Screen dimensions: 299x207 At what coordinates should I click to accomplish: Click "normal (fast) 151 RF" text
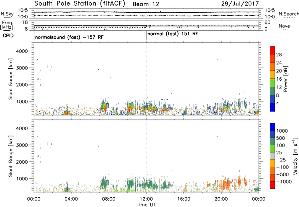(x=173, y=34)
